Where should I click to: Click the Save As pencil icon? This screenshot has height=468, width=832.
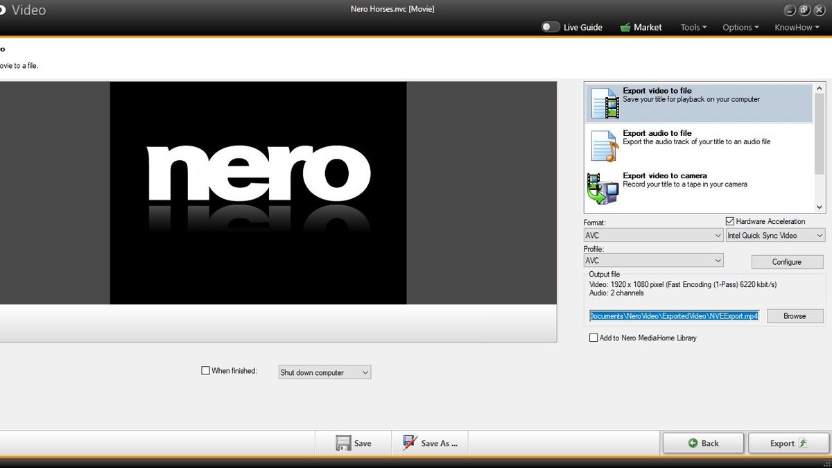(x=408, y=442)
